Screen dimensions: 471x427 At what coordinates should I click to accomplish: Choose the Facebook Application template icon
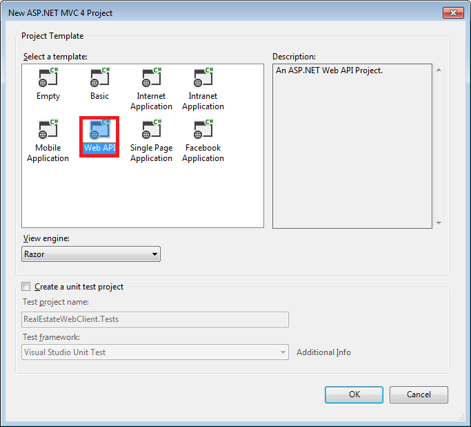pos(203,129)
